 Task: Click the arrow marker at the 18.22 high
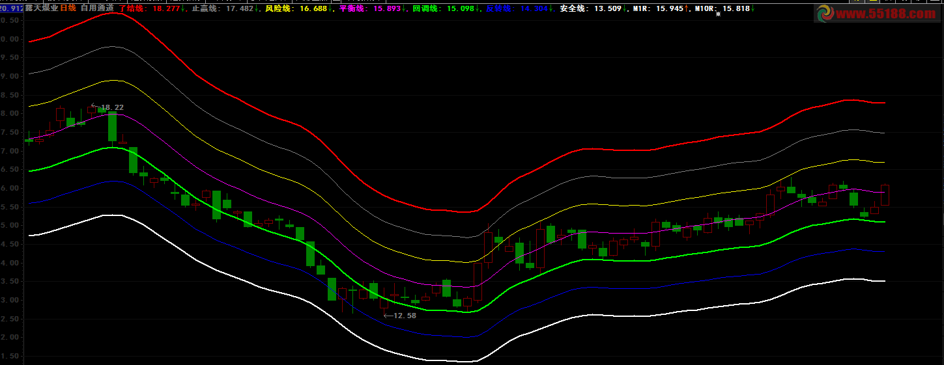click(94, 106)
